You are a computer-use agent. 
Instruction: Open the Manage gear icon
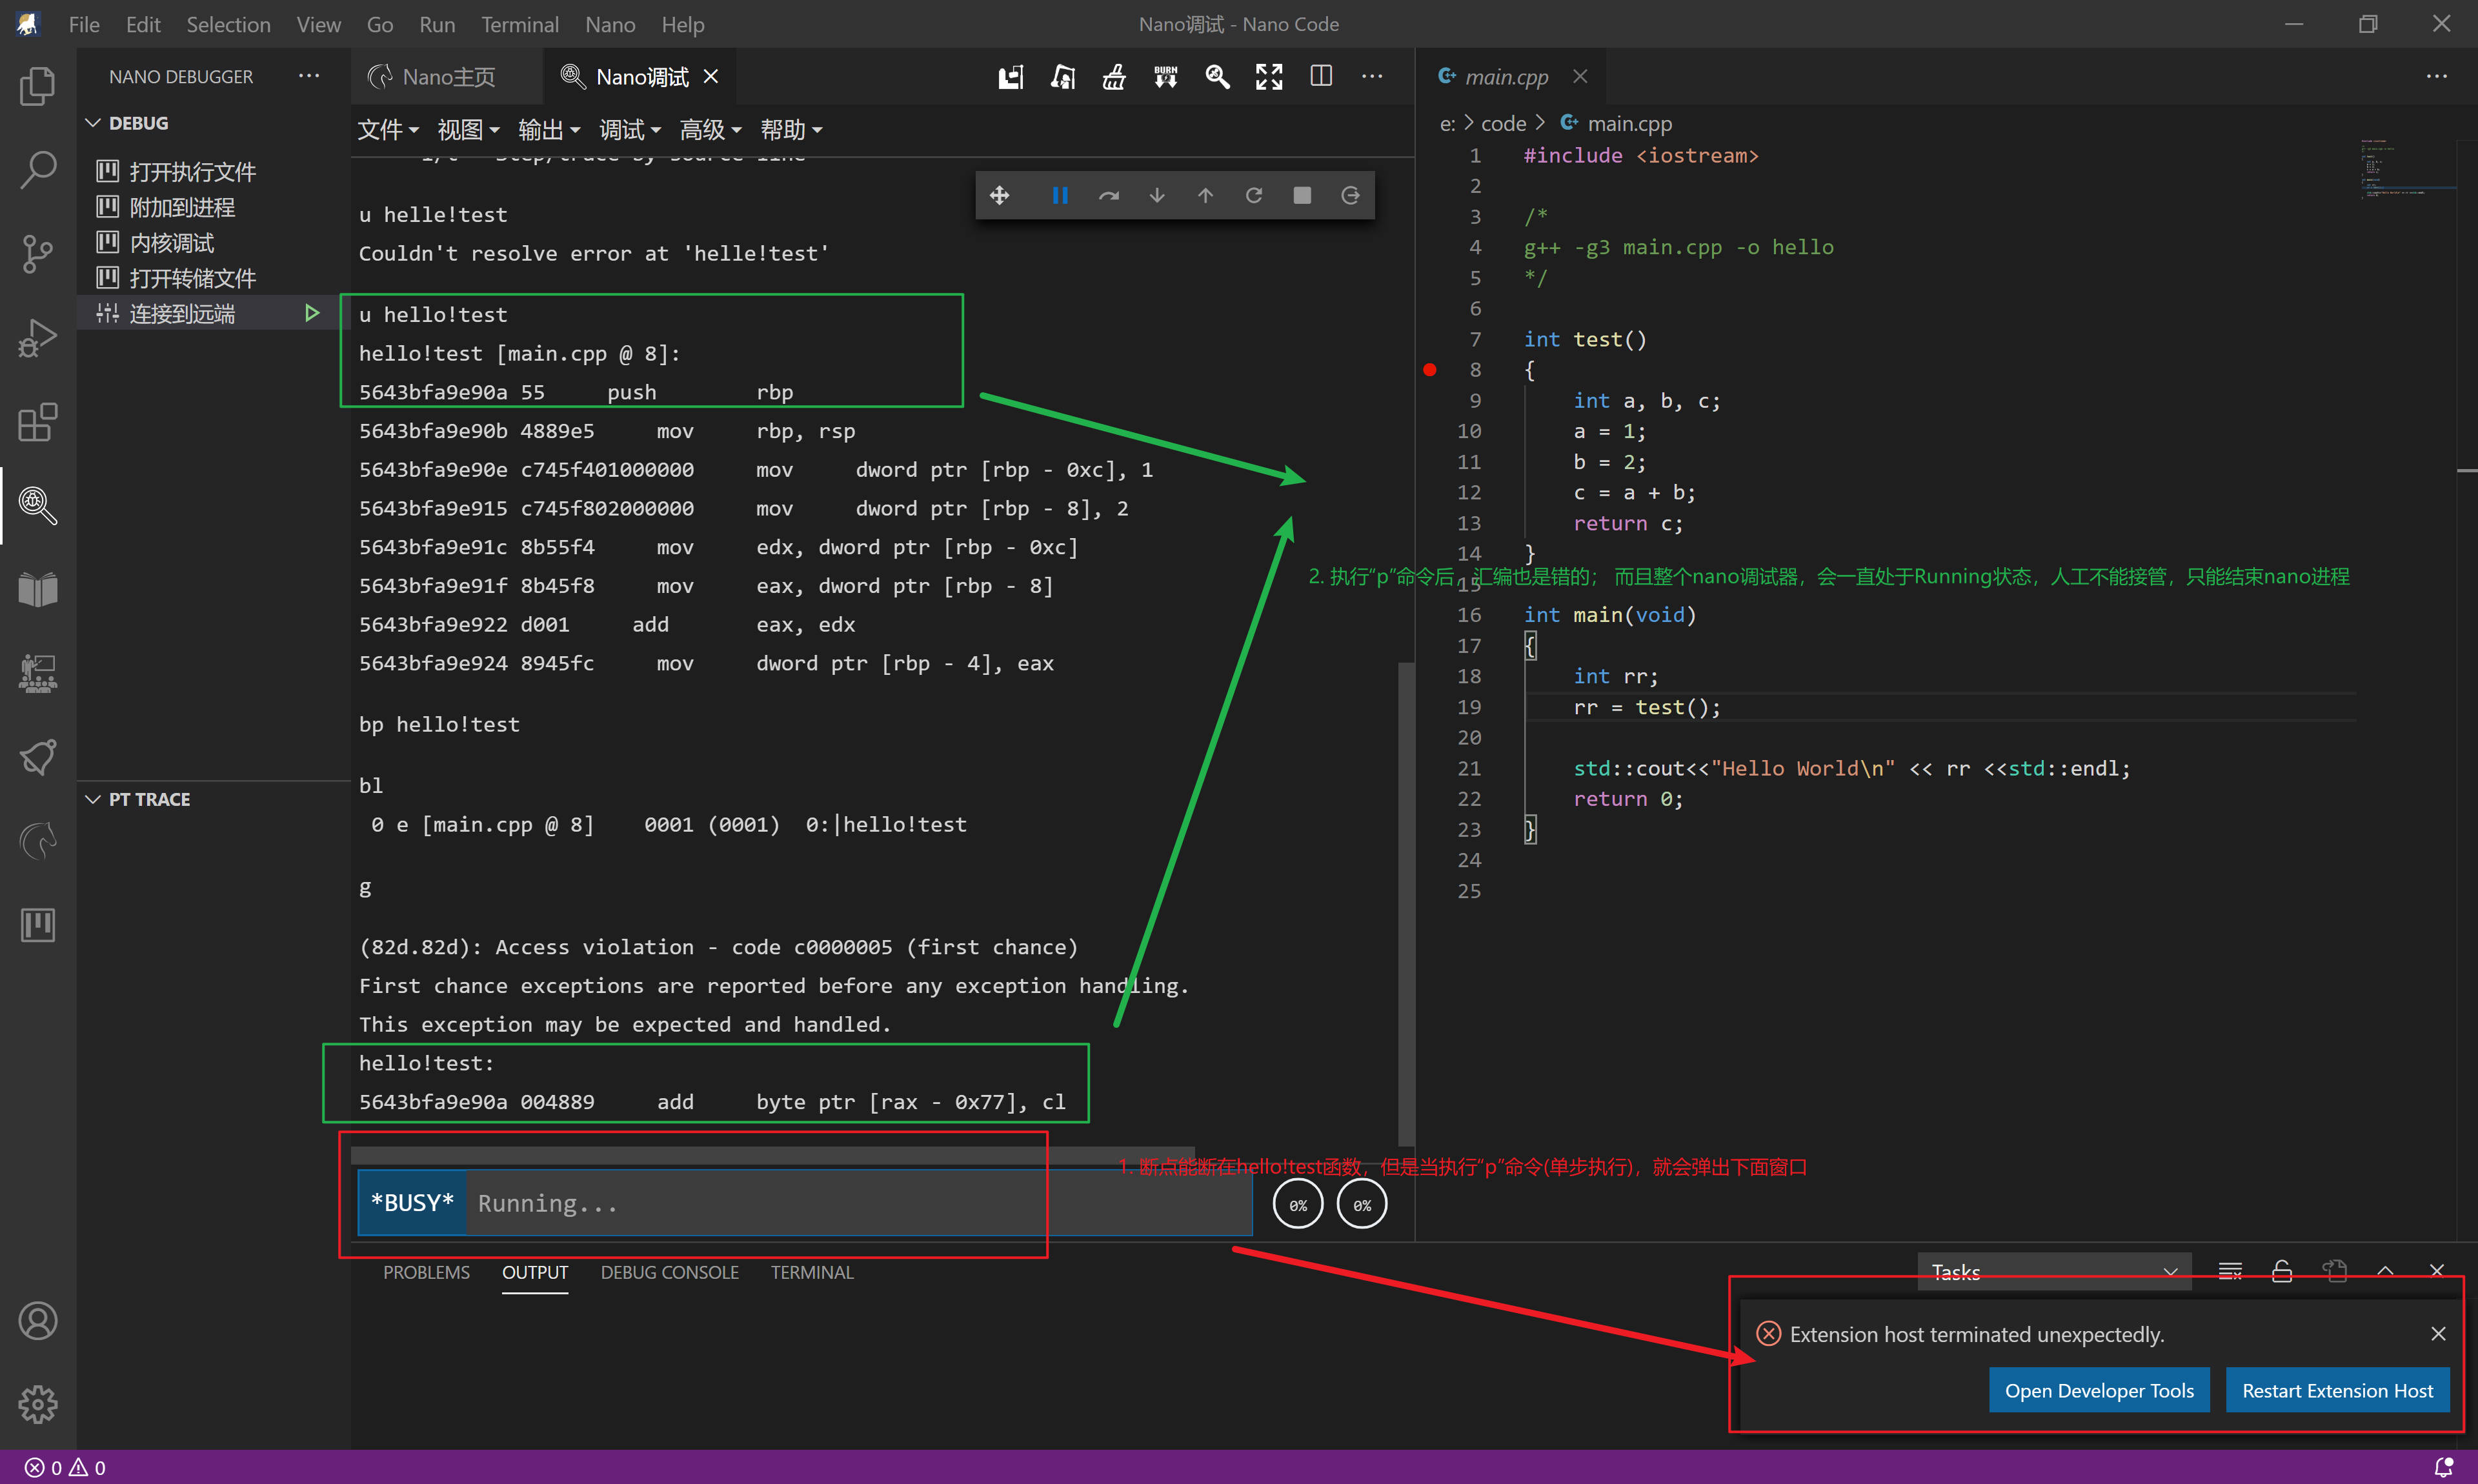coord(38,1405)
